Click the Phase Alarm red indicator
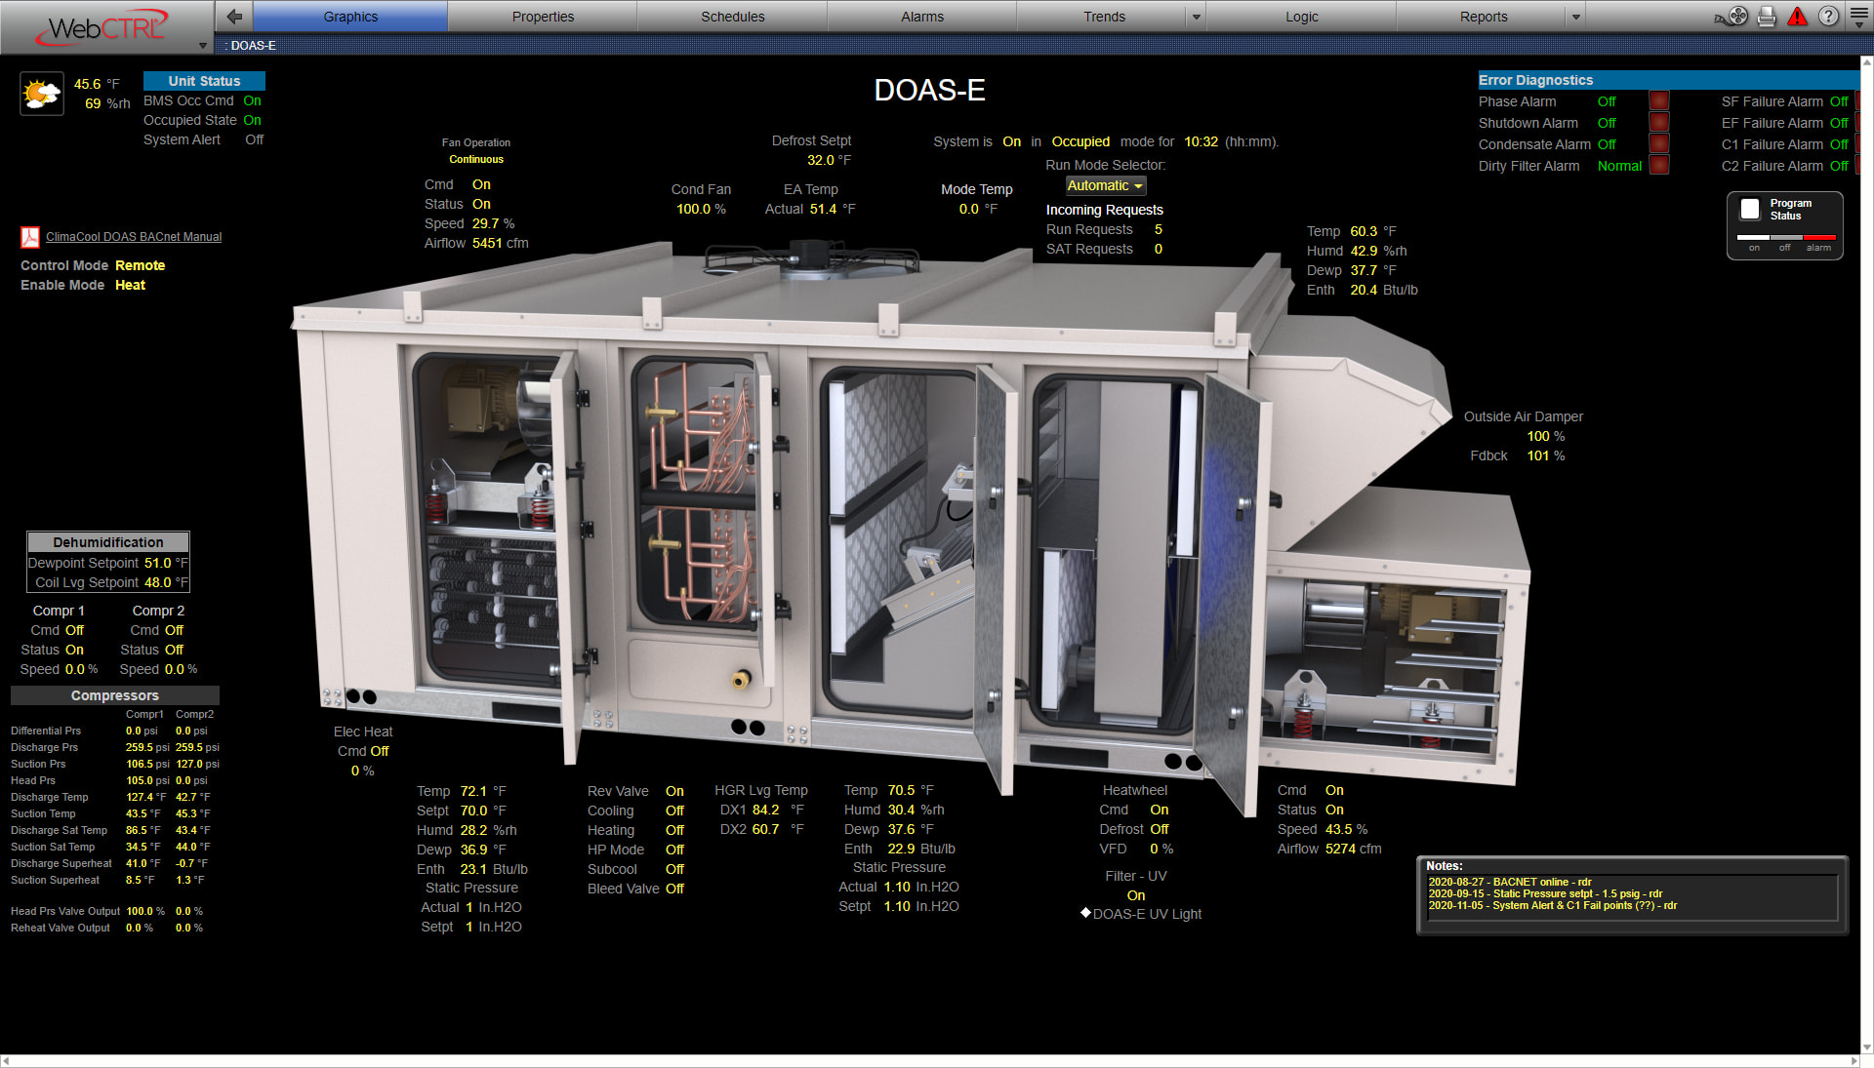This screenshot has width=1874, height=1068. pos(1658,101)
